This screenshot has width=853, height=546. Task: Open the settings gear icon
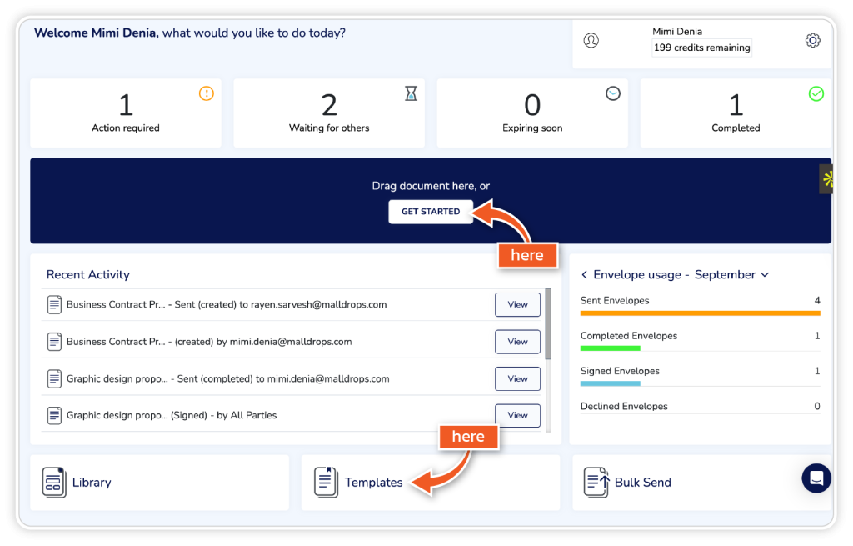[813, 40]
